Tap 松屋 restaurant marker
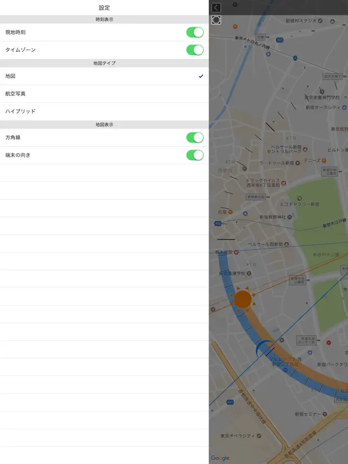 [x=230, y=212]
